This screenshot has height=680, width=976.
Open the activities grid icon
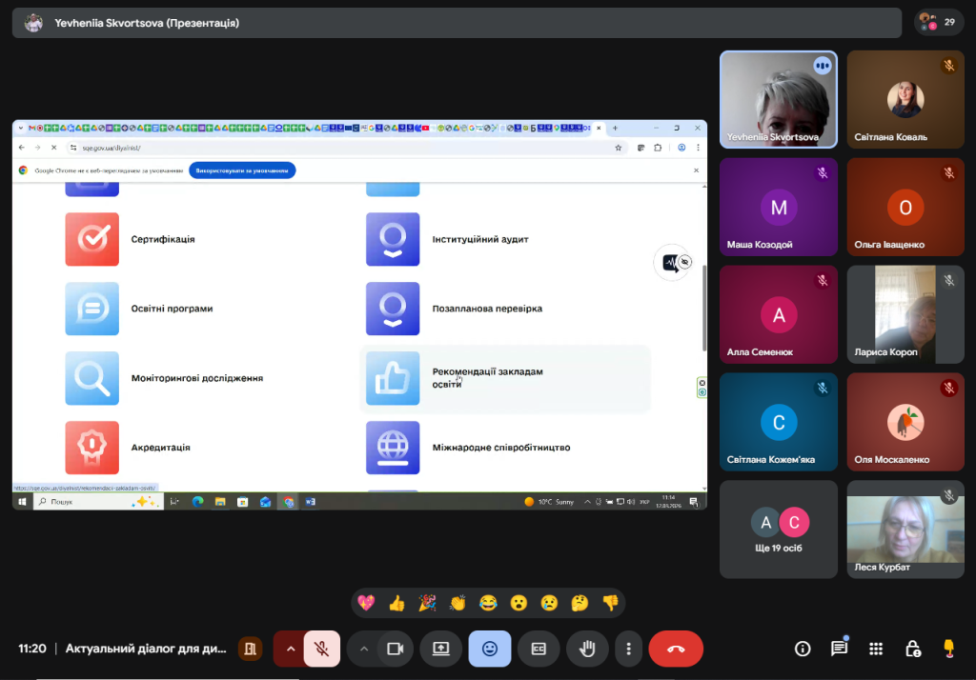(876, 649)
